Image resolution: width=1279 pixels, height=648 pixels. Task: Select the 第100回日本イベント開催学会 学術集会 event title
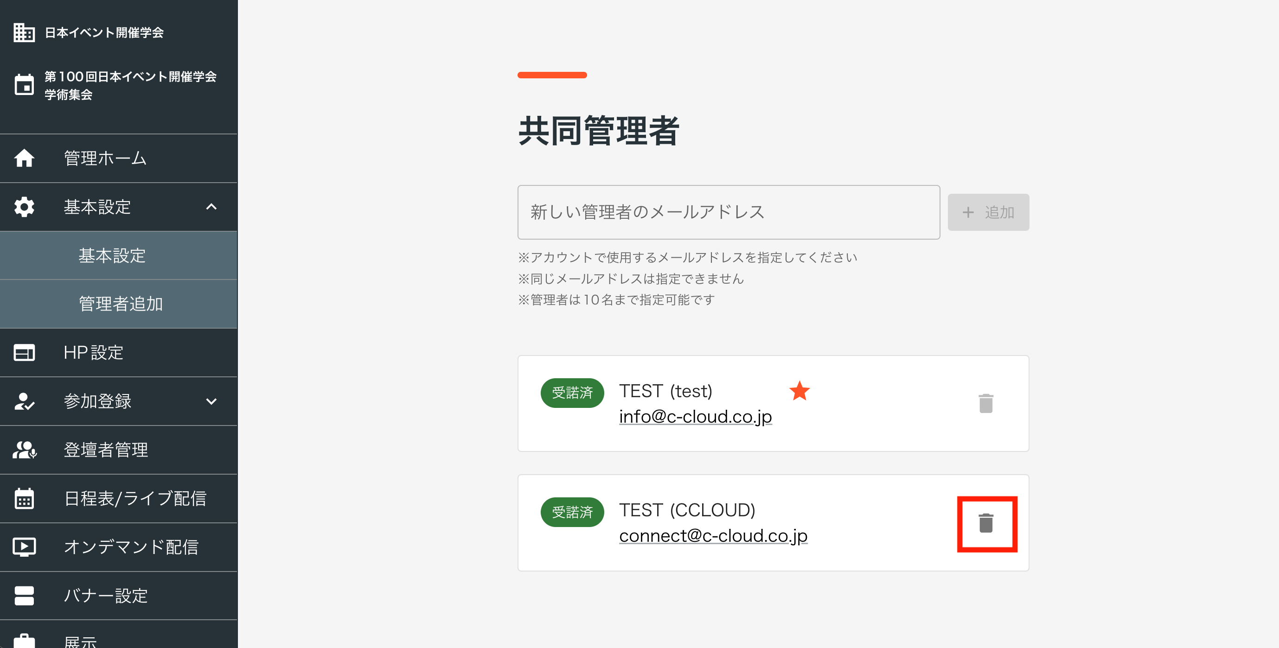130,85
